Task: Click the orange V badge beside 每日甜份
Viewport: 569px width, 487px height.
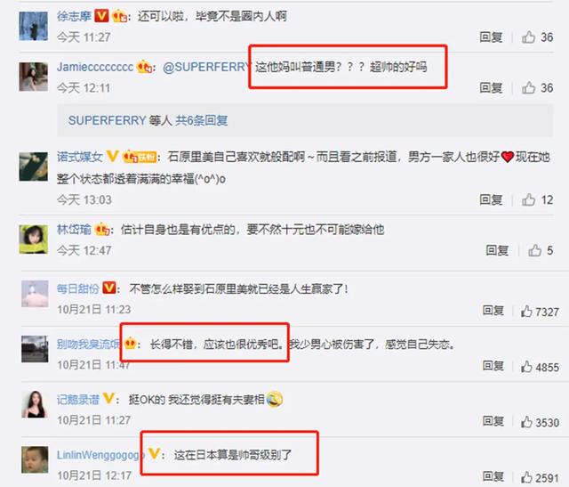Action: coord(109,288)
